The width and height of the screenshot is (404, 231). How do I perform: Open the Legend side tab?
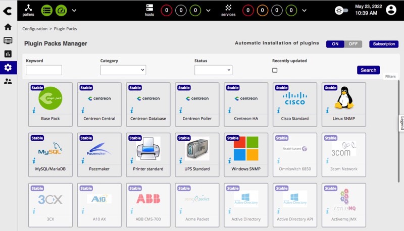coord(401,123)
